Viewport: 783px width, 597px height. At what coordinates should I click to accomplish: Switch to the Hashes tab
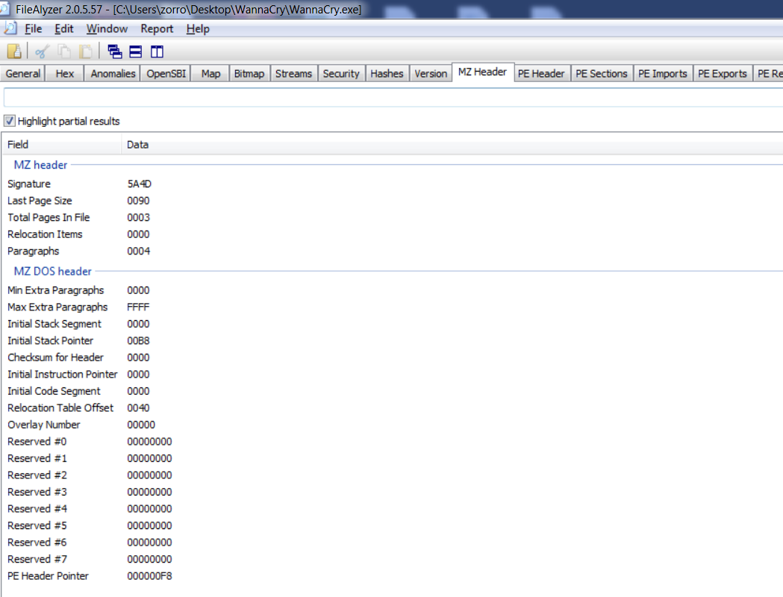[387, 73]
